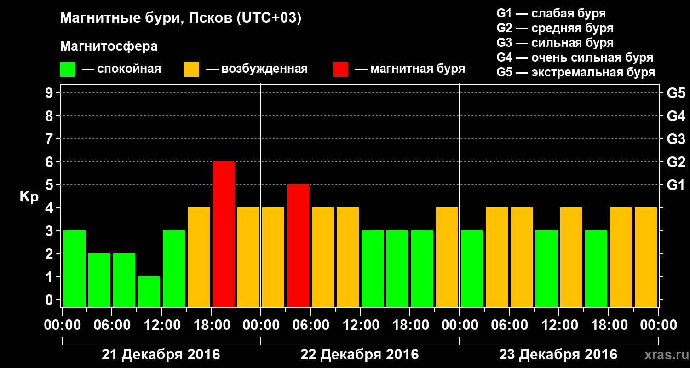Click the 'G1' right-axis label
The image size is (690, 368).
tap(676, 185)
